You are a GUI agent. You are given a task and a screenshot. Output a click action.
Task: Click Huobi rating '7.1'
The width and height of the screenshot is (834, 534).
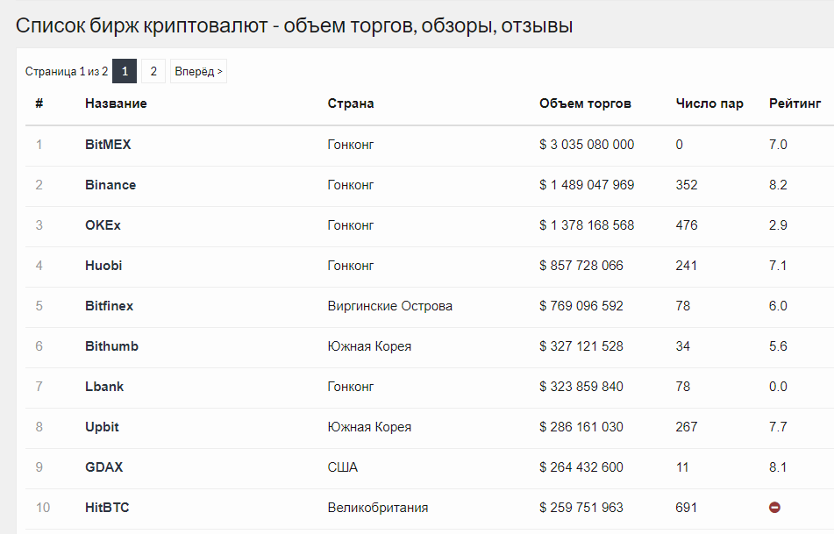(778, 266)
